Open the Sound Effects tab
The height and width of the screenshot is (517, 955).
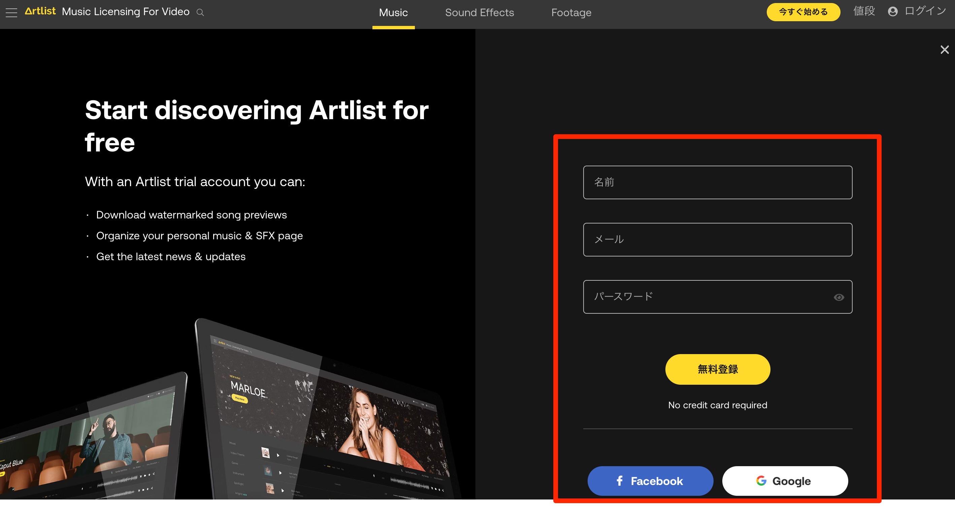[x=480, y=12]
